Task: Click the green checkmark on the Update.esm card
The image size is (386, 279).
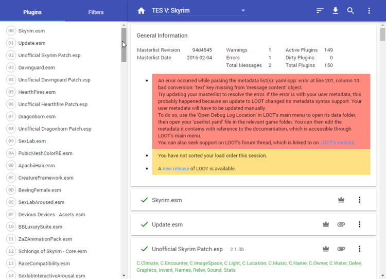Action: tap(144, 224)
